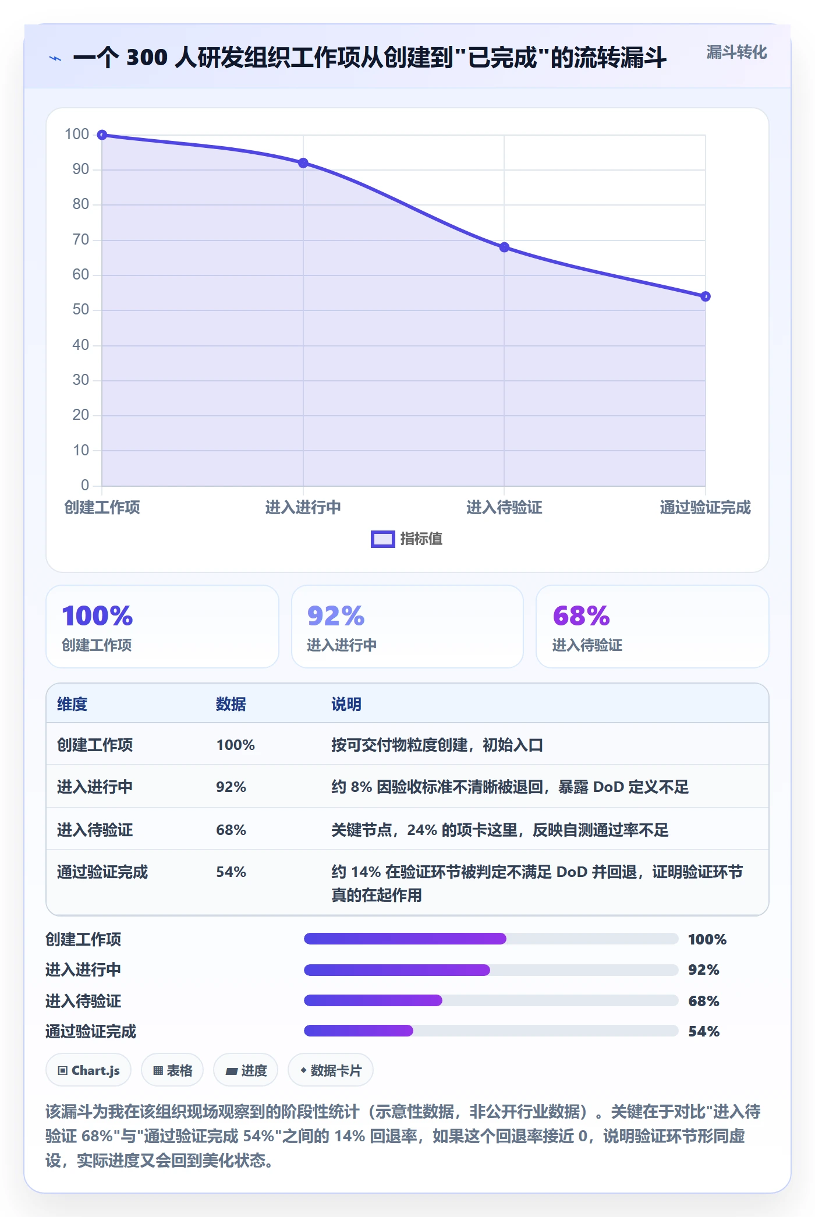Image resolution: width=815 pixels, height=1217 pixels.
Task: Select the 创建工作项 cell in the table
Action: tap(95, 745)
